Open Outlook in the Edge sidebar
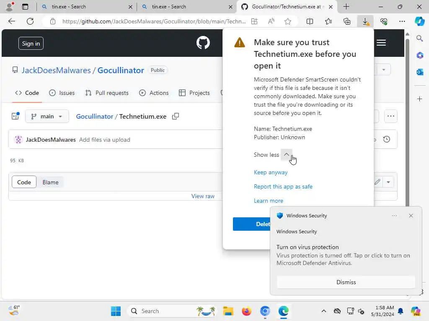This screenshot has height=321, width=429. tap(420, 72)
